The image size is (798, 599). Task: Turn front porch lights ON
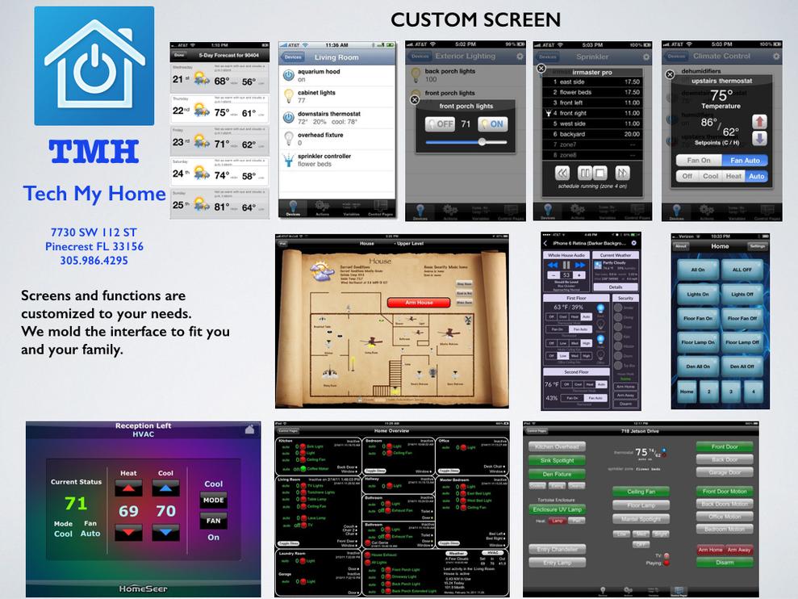493,124
